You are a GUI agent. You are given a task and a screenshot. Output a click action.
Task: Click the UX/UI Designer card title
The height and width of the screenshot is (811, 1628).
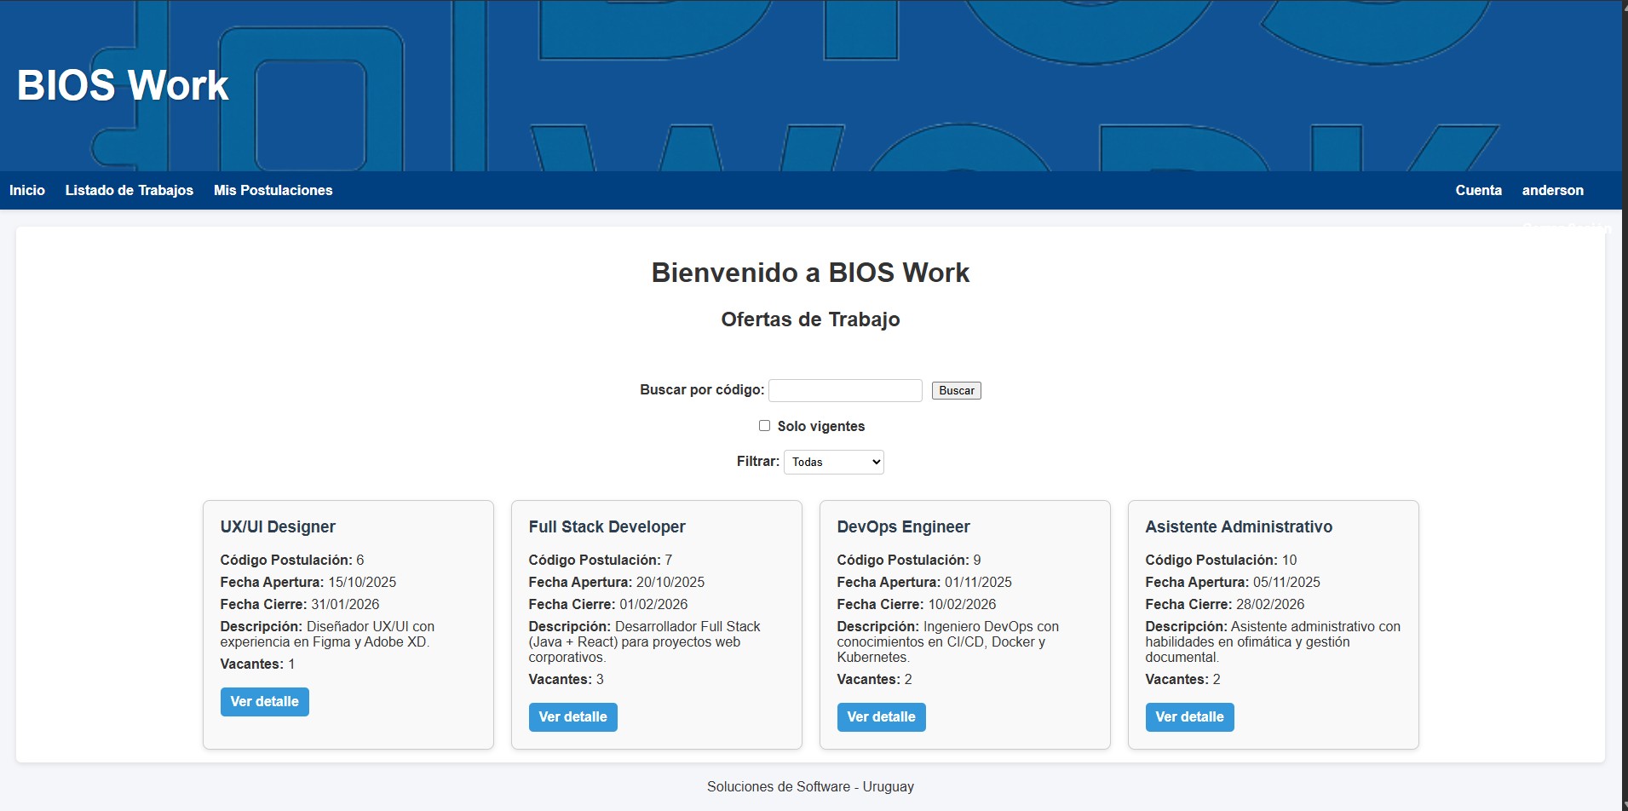(277, 526)
